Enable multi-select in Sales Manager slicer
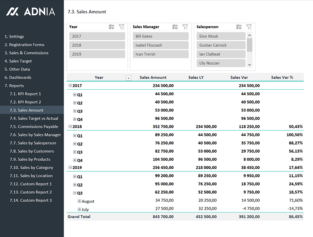 (175, 27)
